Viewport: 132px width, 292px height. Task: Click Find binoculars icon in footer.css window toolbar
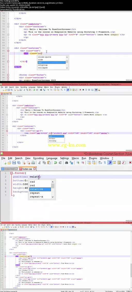[66, 163]
